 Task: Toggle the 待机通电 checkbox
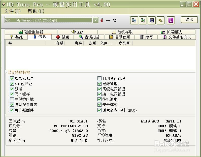point(99,99)
